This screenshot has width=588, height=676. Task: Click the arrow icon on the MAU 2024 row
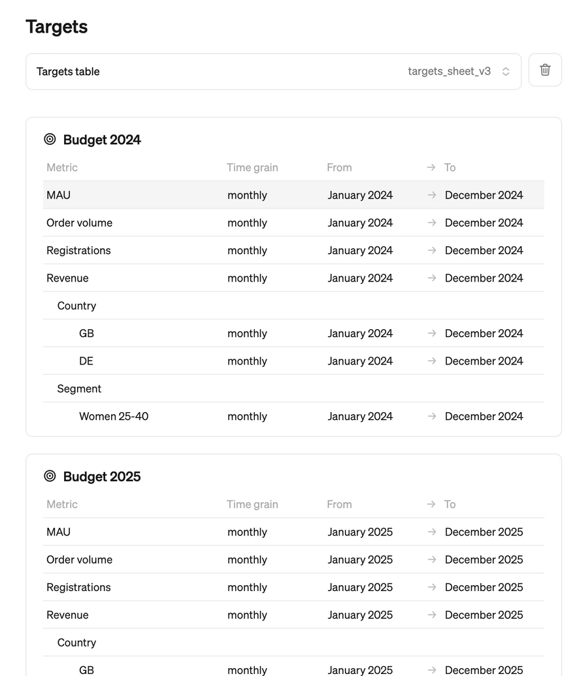pyautogui.click(x=430, y=195)
